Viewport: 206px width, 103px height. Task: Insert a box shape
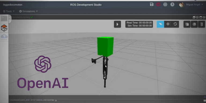(x=187, y=24)
